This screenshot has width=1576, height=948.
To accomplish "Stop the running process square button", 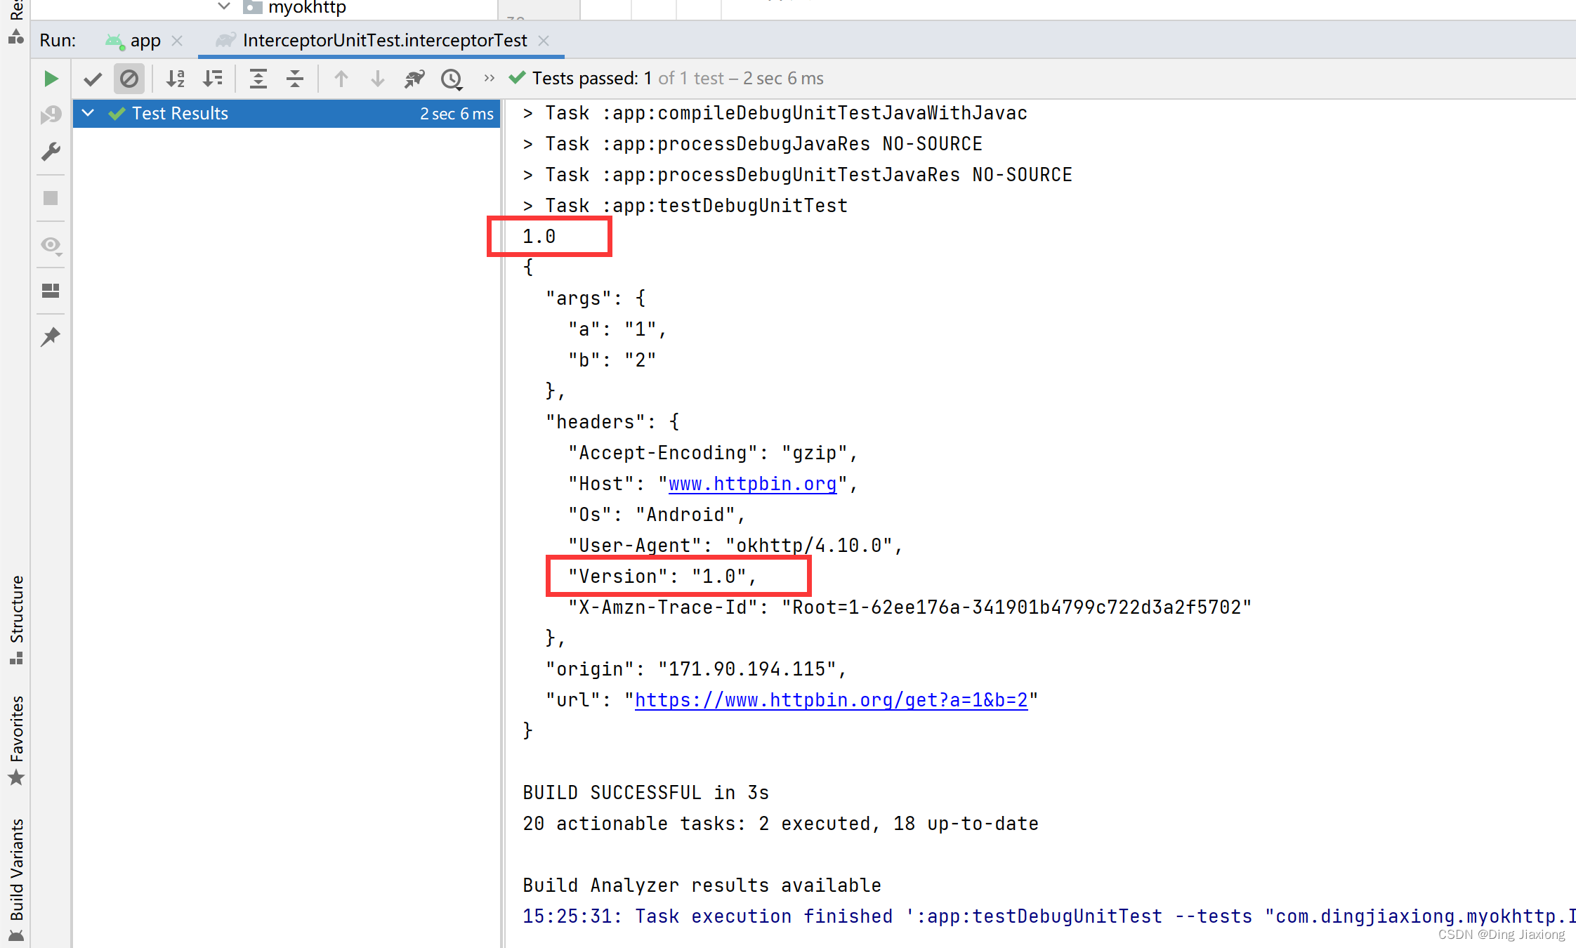I will pos(51,198).
